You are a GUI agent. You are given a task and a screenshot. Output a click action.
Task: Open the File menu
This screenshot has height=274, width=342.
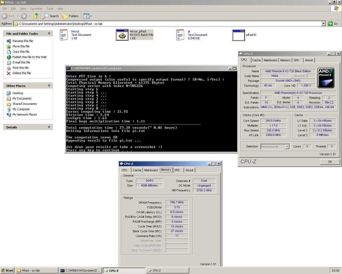[5, 9]
